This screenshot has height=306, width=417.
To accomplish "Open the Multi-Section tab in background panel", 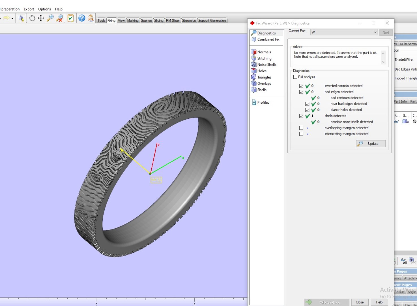I will point(408,44).
